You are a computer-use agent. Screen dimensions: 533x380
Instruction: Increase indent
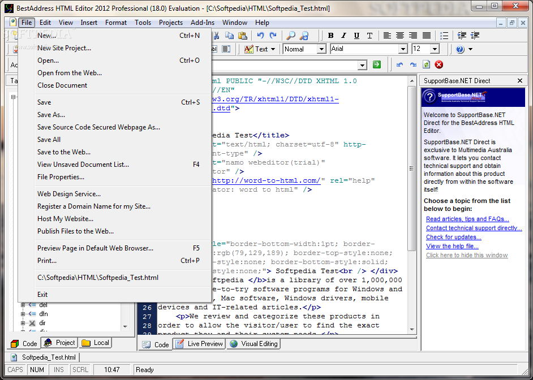462,35
